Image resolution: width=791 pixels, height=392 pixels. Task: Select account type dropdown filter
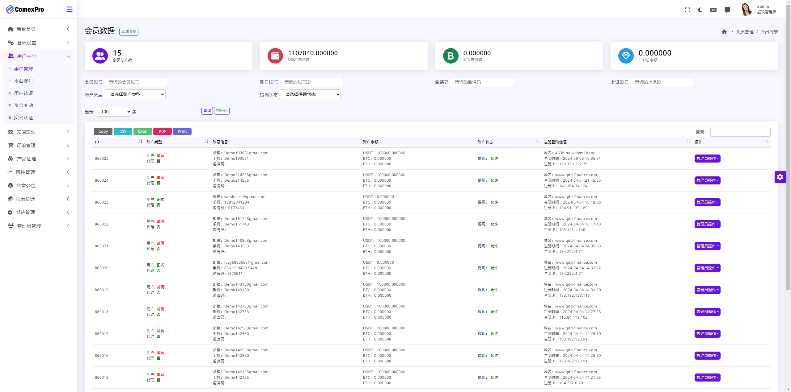[136, 94]
